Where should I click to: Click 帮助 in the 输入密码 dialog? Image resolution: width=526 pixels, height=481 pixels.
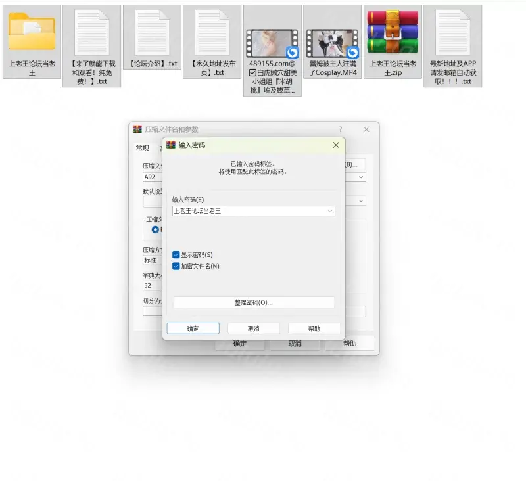pos(314,329)
